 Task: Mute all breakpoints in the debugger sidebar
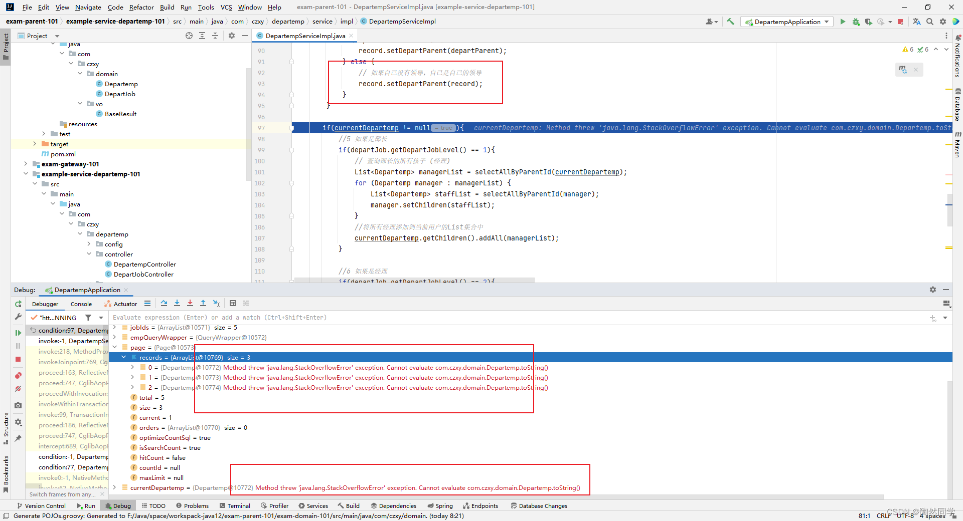click(18, 389)
